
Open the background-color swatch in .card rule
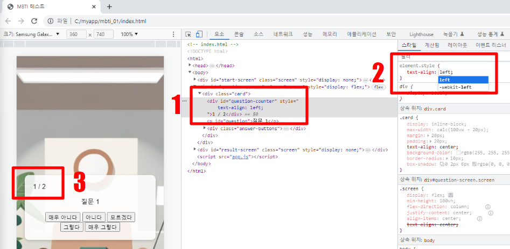(x=458, y=153)
